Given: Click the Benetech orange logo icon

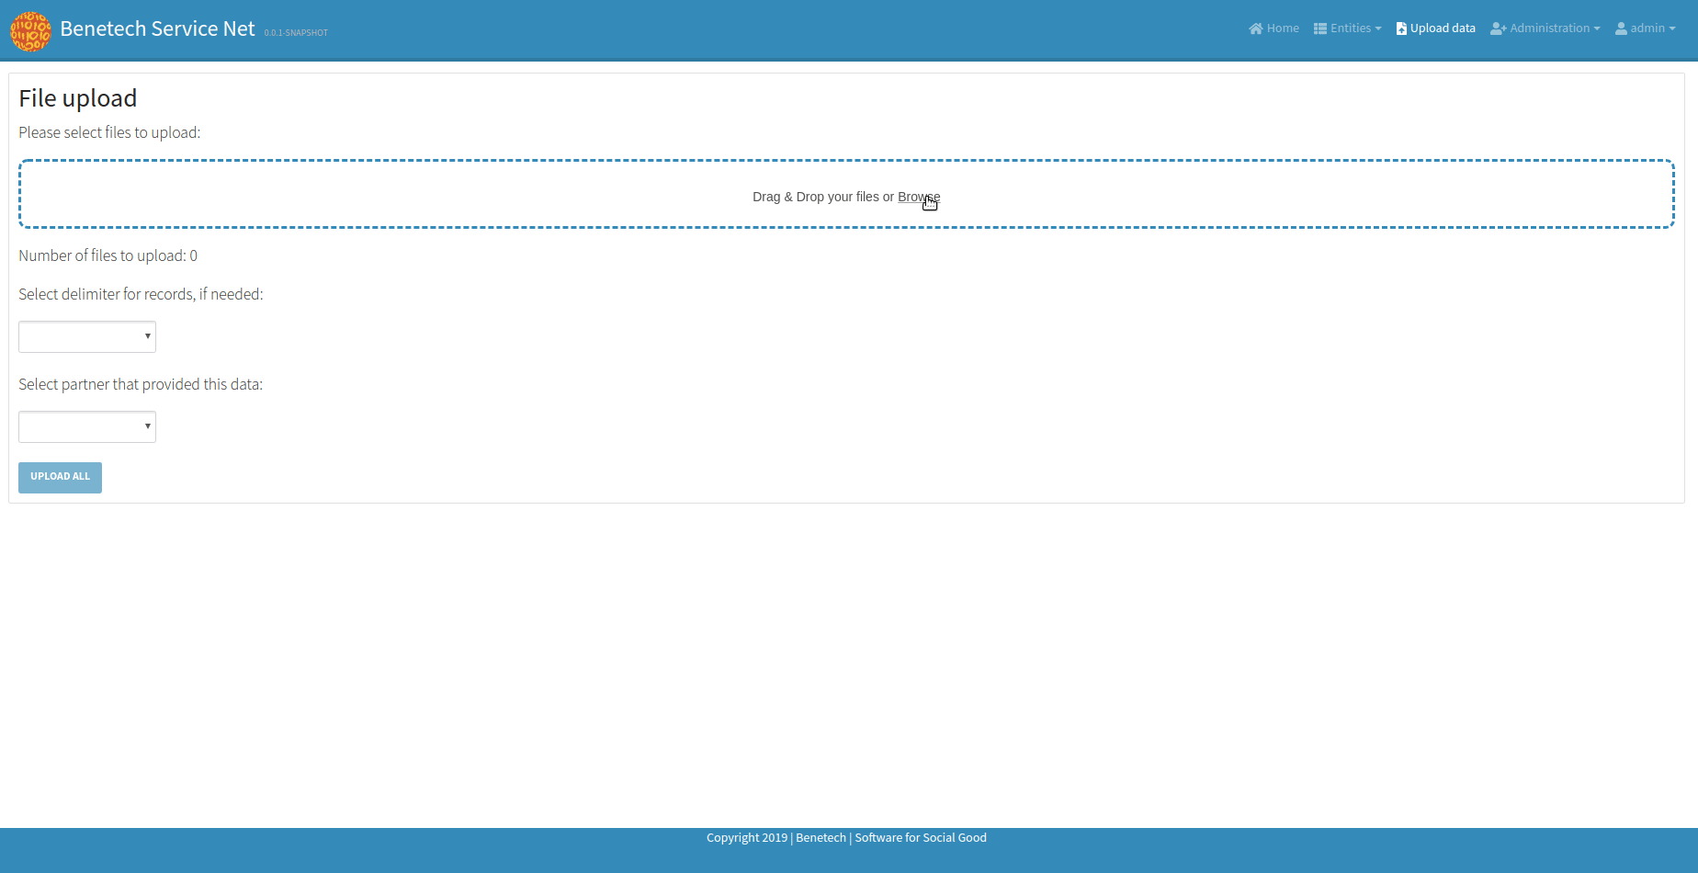Looking at the screenshot, I should [x=30, y=31].
